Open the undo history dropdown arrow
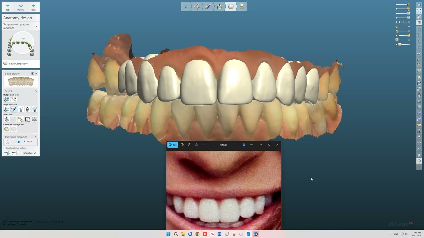Viewport: 424px width, 238px height. point(10,153)
